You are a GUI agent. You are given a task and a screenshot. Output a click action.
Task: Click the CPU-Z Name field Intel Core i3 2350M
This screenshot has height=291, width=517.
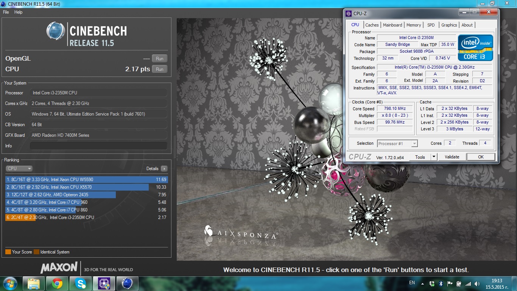tap(416, 38)
